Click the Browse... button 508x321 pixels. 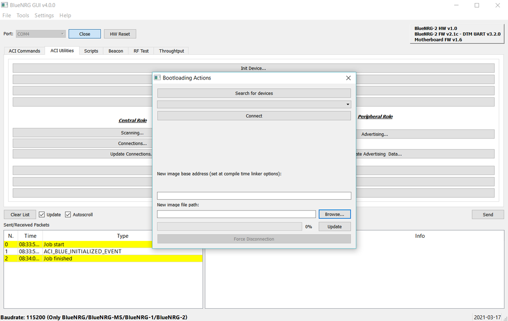(x=335, y=215)
